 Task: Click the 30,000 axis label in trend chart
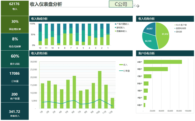pyautogui.click(x=34, y=62)
